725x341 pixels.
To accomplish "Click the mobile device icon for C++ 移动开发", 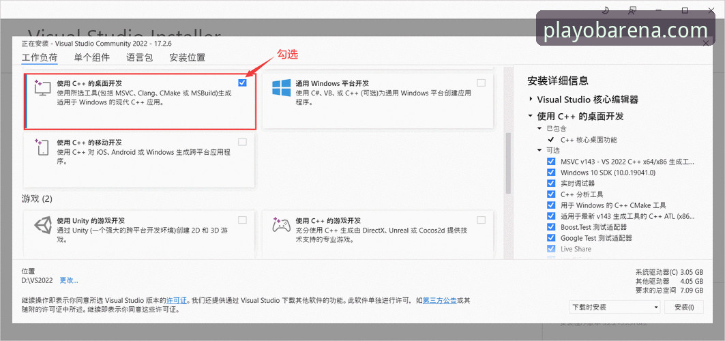I will pos(42,147).
